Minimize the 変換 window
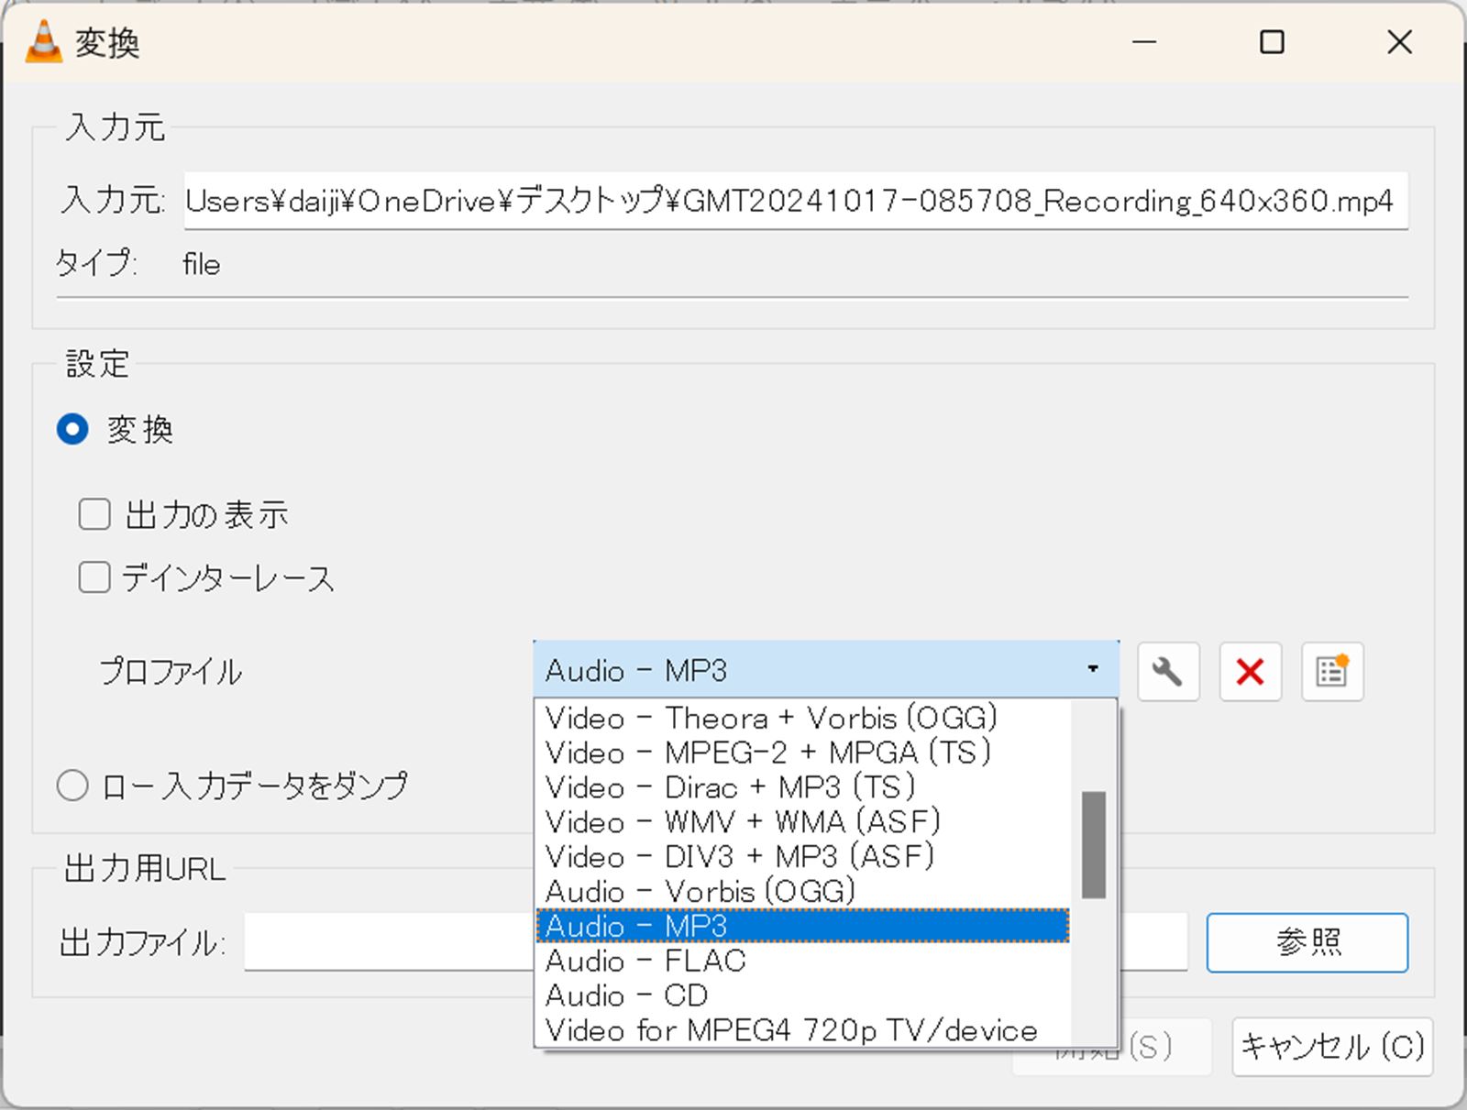The image size is (1467, 1110). point(1144,42)
